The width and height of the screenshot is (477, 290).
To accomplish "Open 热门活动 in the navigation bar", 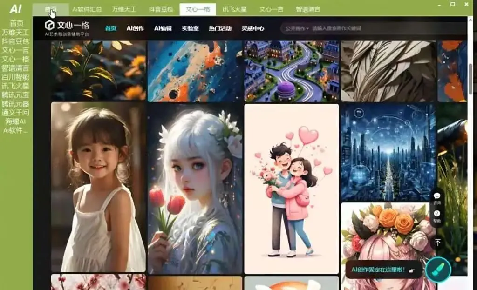I will [x=220, y=28].
